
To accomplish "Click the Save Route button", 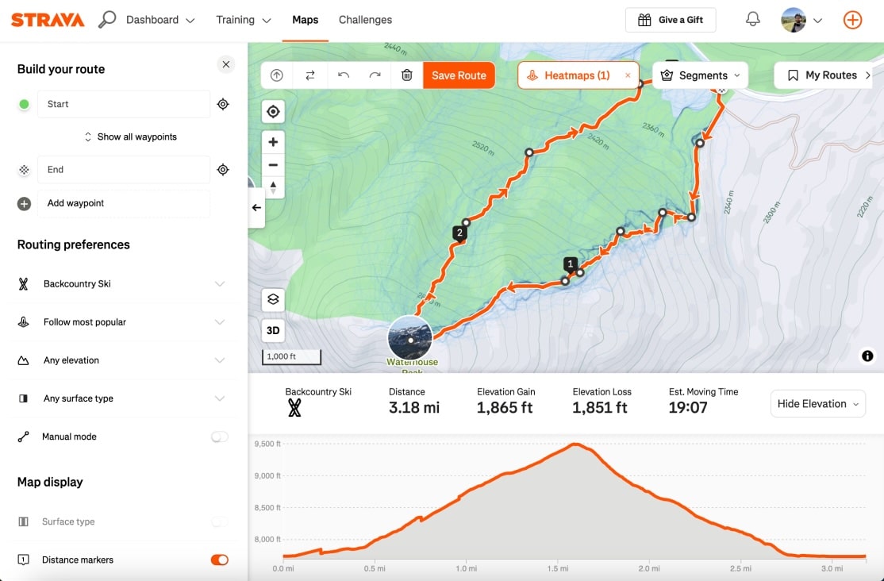I will point(459,75).
